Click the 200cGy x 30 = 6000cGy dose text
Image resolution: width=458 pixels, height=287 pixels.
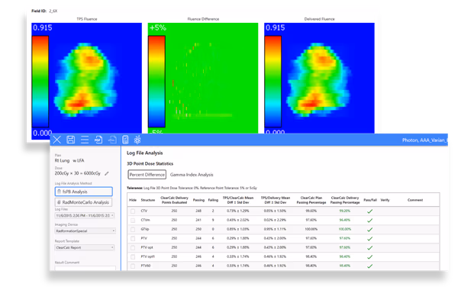coord(77,173)
